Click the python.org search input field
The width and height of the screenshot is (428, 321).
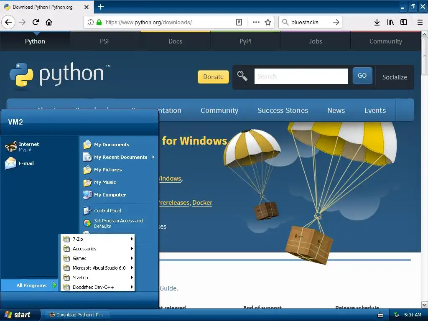(x=301, y=76)
